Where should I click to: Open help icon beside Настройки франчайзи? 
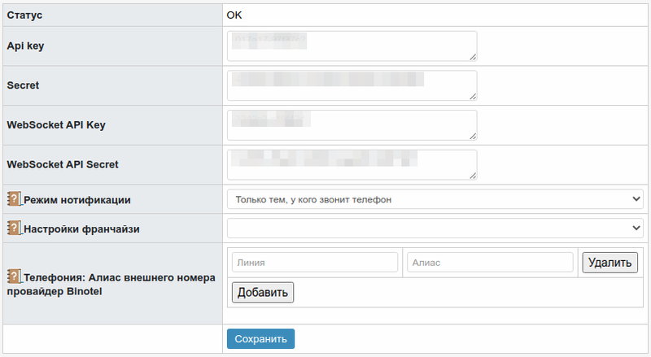pos(14,228)
